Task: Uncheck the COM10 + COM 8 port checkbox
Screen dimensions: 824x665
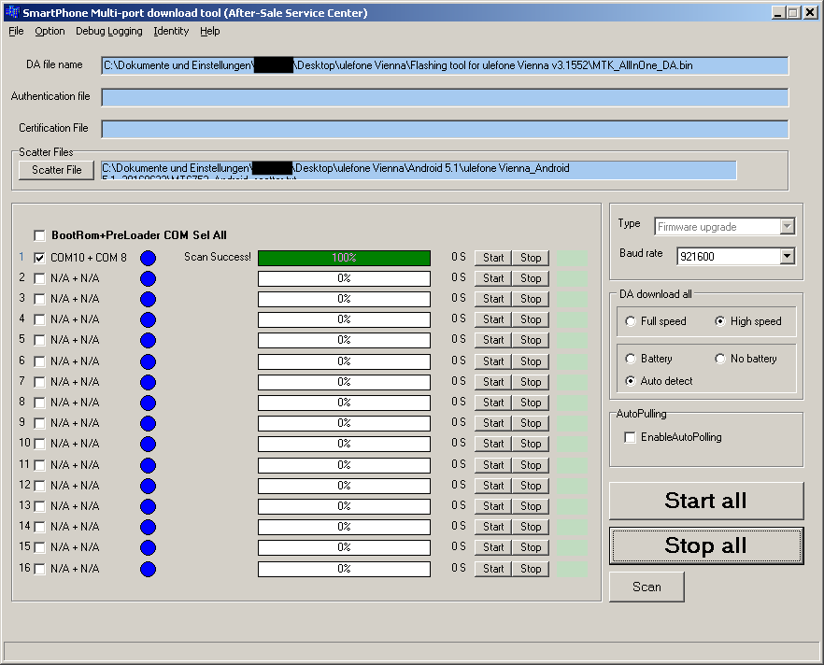Action: (x=40, y=258)
